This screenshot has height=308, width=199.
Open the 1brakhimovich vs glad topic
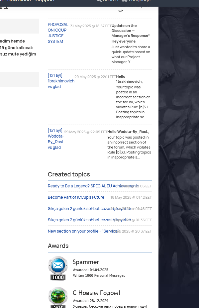tap(61, 81)
